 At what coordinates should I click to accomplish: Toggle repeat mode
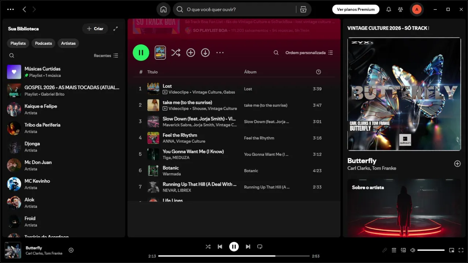(260, 247)
